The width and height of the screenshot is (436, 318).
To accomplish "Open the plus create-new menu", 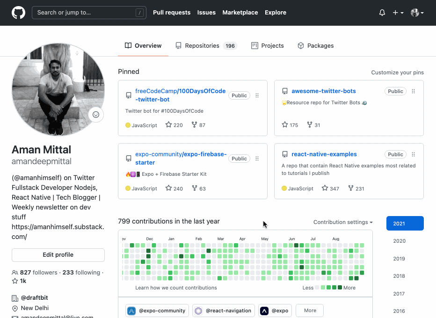I will tap(398, 13).
